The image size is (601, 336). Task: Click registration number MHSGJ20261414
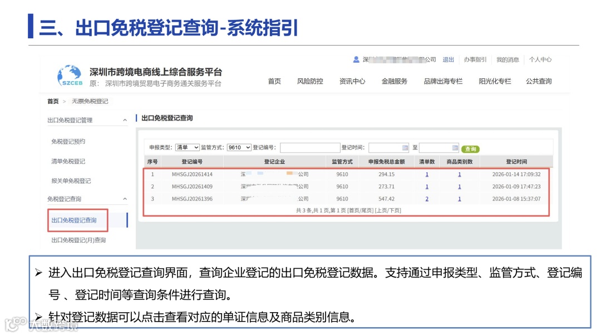click(192, 174)
